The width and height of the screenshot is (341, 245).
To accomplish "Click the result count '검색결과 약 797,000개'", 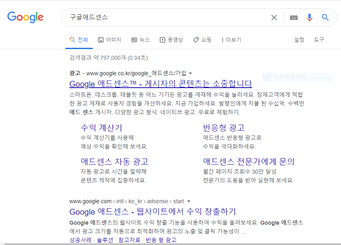I will point(98,58).
